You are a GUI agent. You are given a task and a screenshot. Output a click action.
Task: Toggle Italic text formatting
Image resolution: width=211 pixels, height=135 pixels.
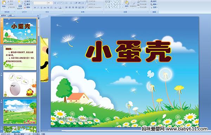[38, 8]
